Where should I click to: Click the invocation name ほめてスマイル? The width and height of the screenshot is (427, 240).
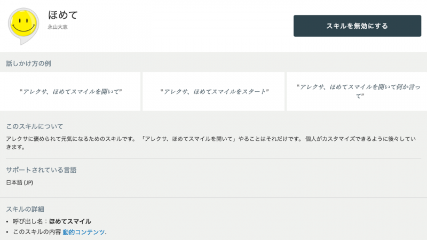click(70, 221)
